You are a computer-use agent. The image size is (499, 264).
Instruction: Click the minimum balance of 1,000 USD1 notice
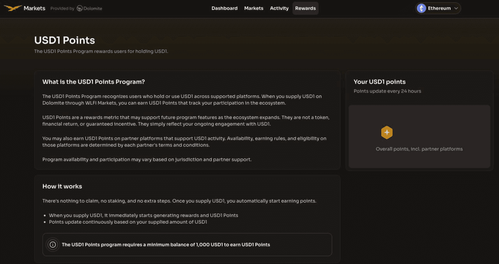click(x=187, y=245)
